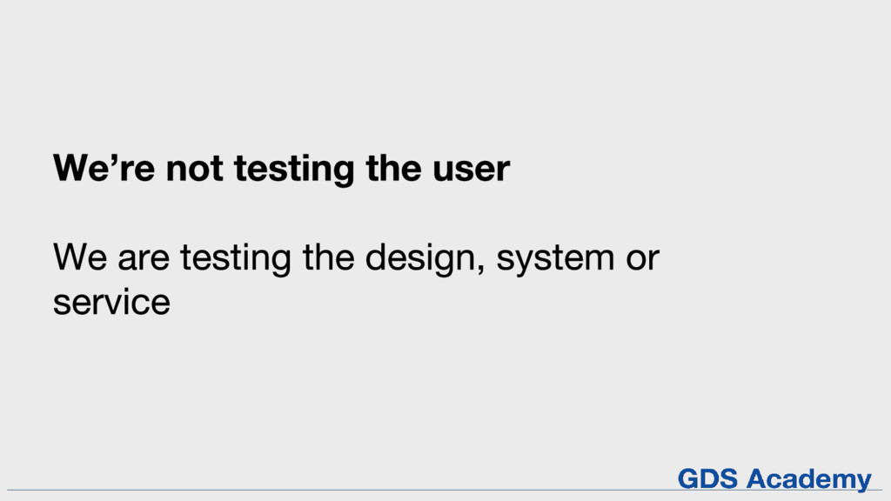Click the word design in body text
Screen dimensions: 891x501
point(424,258)
